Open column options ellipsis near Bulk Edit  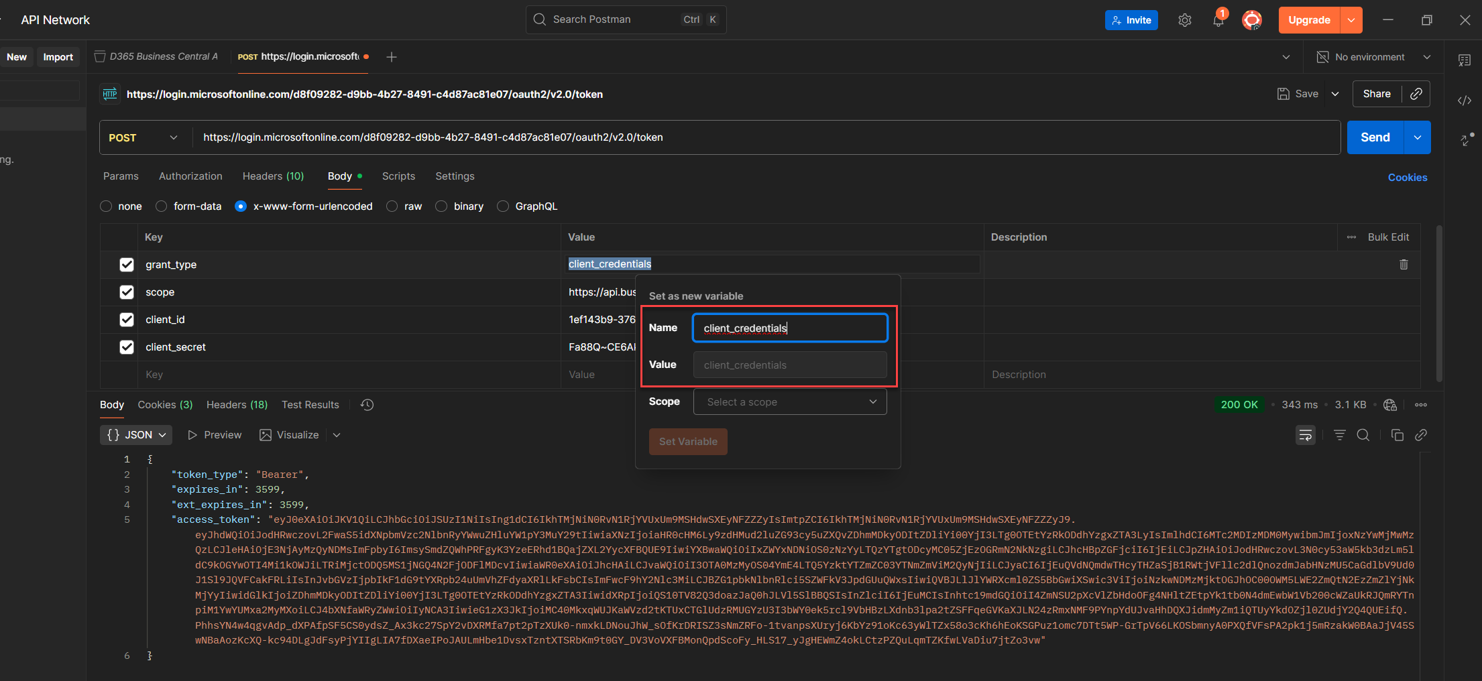(1351, 237)
